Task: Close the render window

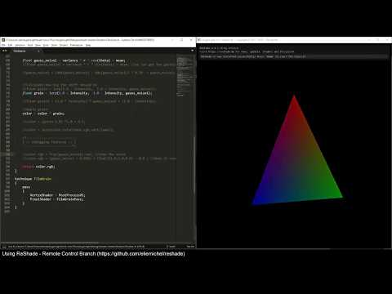Action: tap(387, 40)
